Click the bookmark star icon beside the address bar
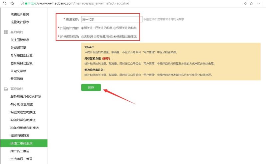The image size is (266, 164). click(x=12, y=3)
